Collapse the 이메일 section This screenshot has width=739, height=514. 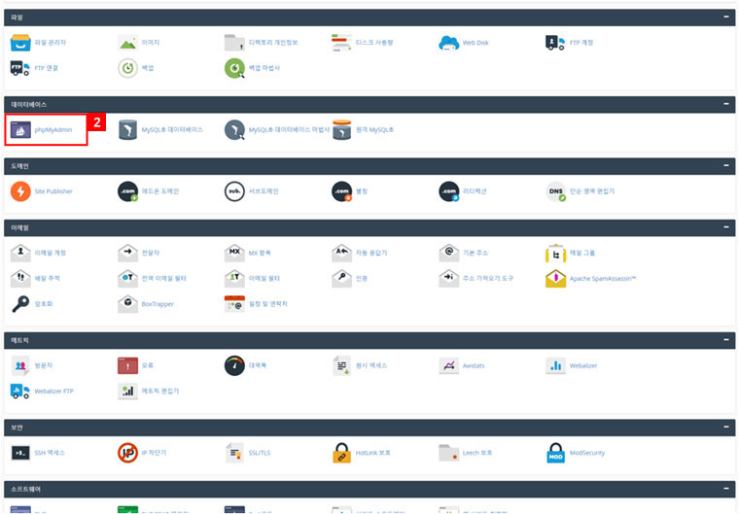point(726,227)
